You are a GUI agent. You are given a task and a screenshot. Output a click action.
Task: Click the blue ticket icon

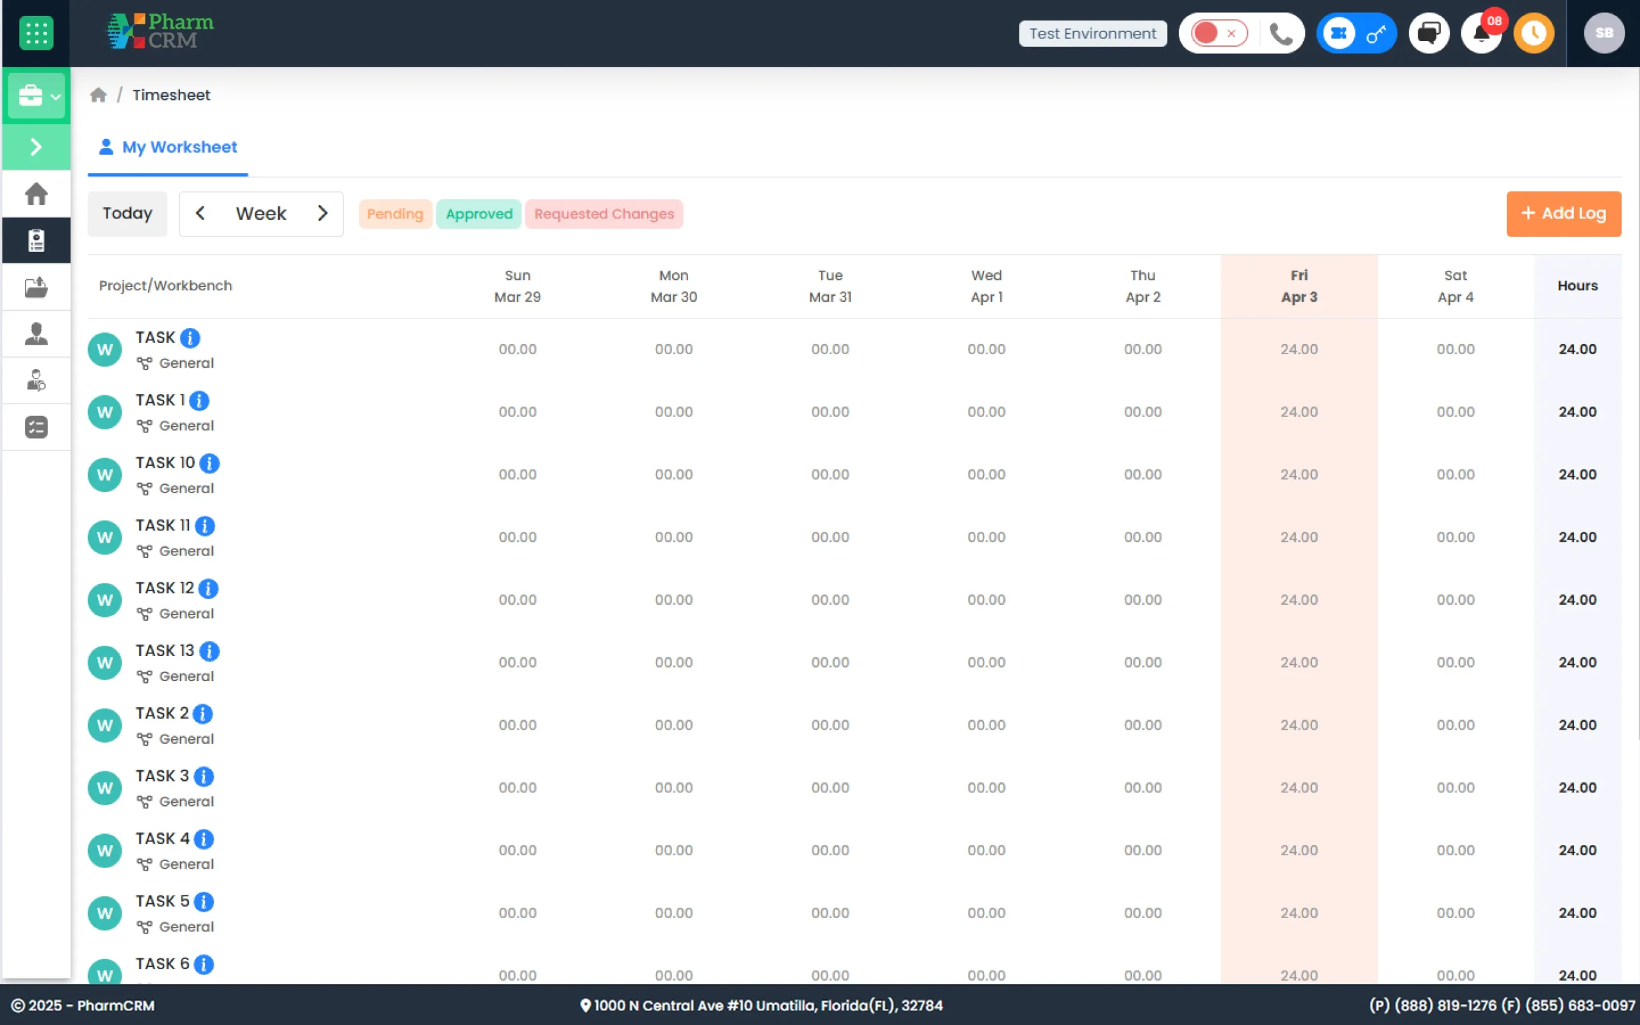pyautogui.click(x=1338, y=33)
